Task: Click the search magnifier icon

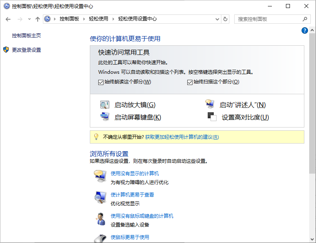Action: (305, 19)
